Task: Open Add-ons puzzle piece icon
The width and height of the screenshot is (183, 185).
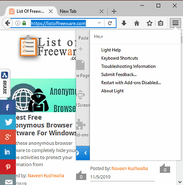Action: pos(81,124)
